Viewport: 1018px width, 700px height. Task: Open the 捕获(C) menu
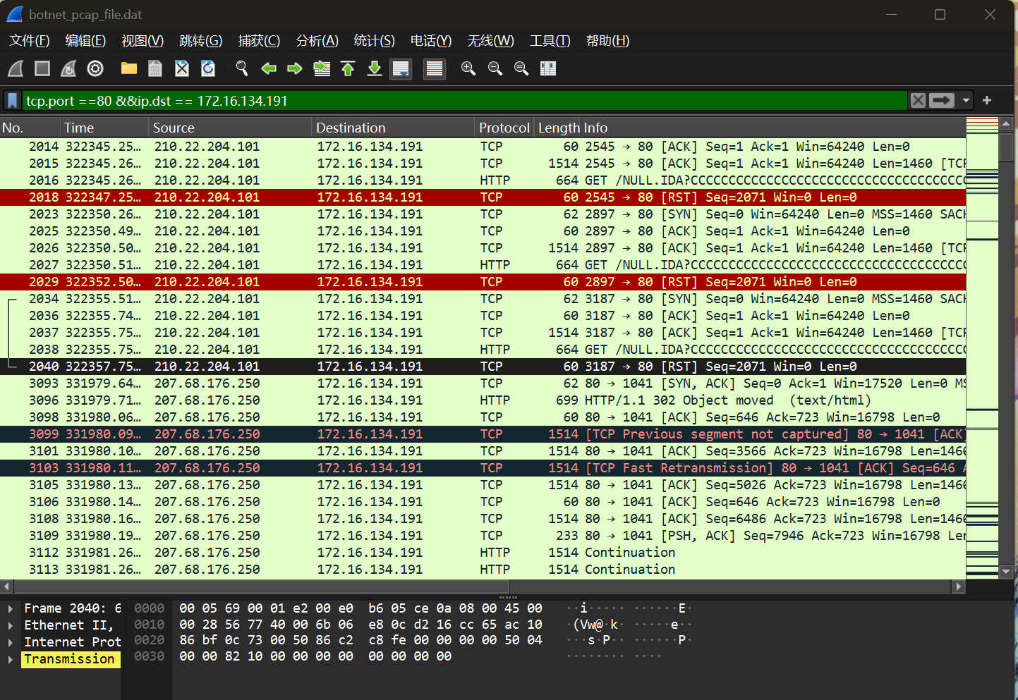(x=259, y=41)
